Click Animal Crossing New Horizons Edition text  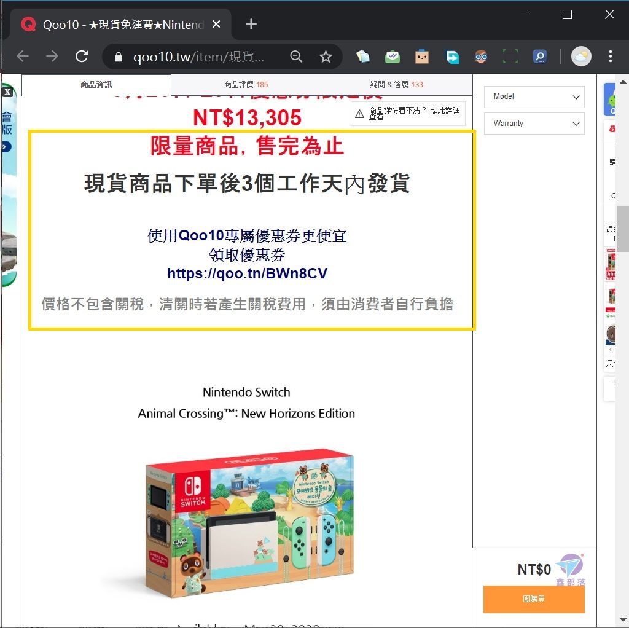click(x=246, y=414)
